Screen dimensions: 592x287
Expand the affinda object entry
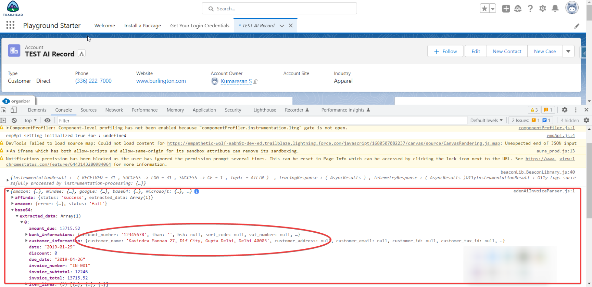13,197
